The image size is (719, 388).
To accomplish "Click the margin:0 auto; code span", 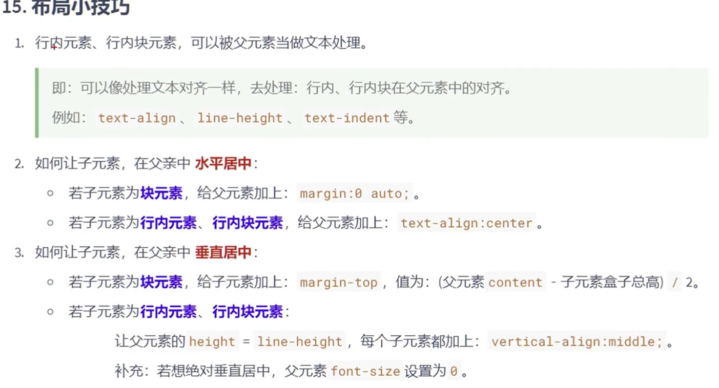I will [354, 193].
